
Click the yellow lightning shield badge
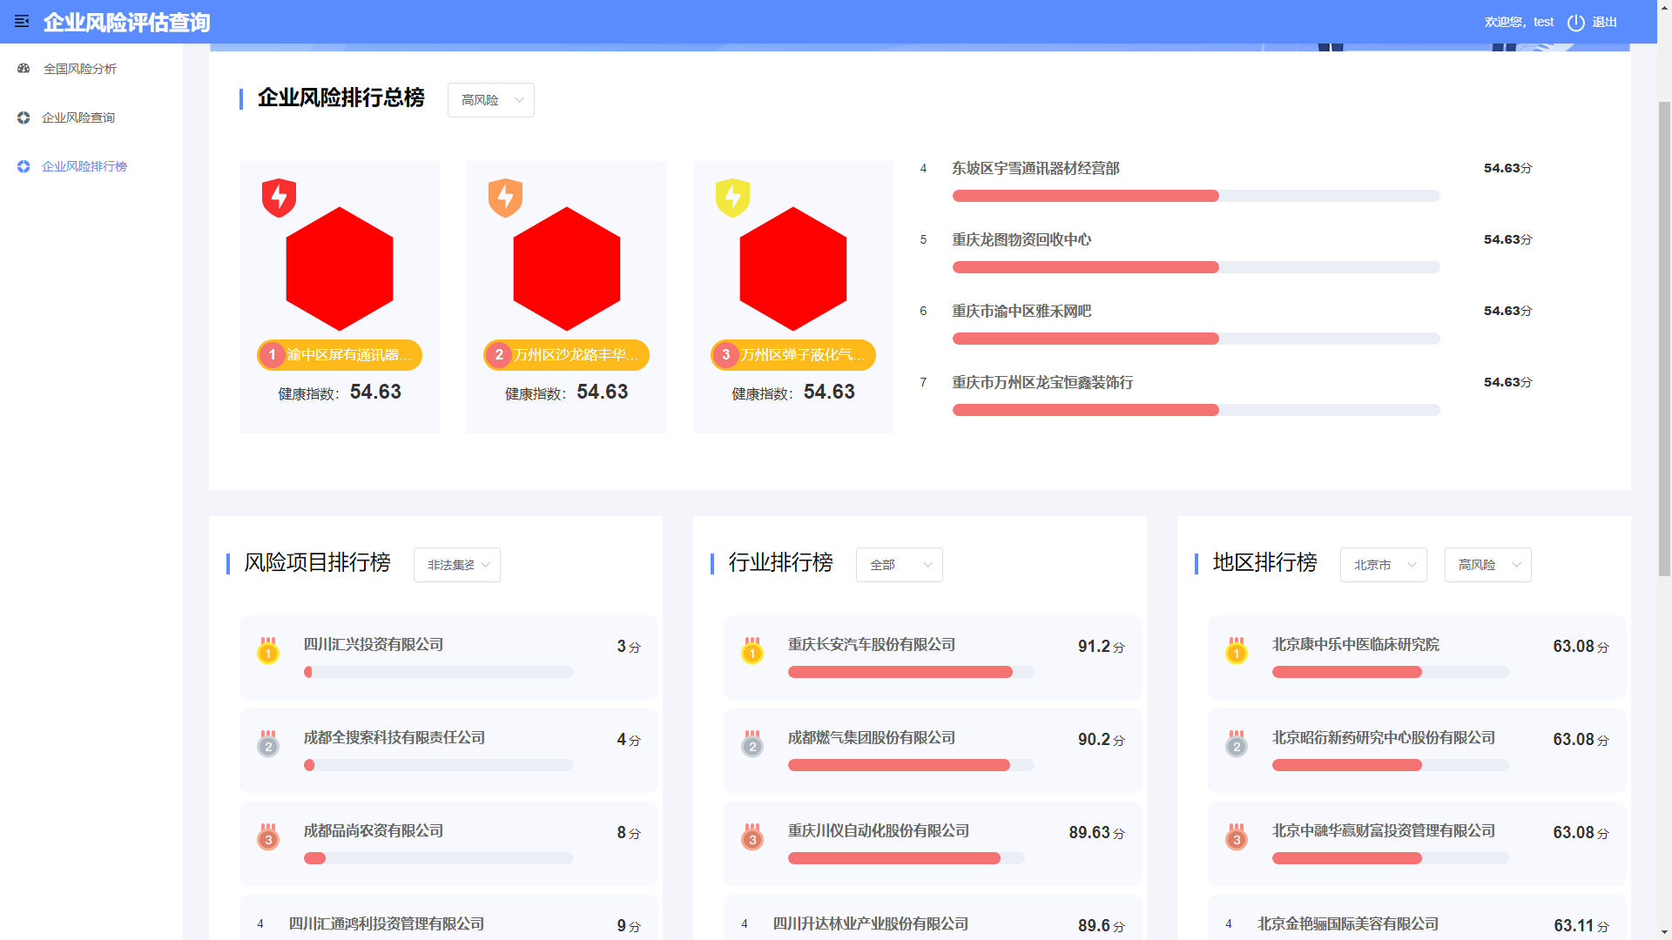pyautogui.click(x=732, y=198)
